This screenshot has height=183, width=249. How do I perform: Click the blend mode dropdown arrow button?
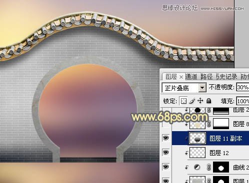(x=202, y=88)
